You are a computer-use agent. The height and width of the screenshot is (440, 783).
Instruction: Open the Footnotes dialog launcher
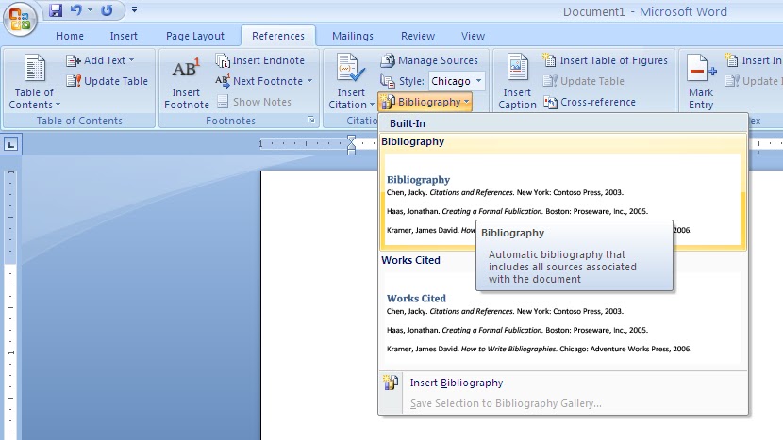click(x=311, y=121)
